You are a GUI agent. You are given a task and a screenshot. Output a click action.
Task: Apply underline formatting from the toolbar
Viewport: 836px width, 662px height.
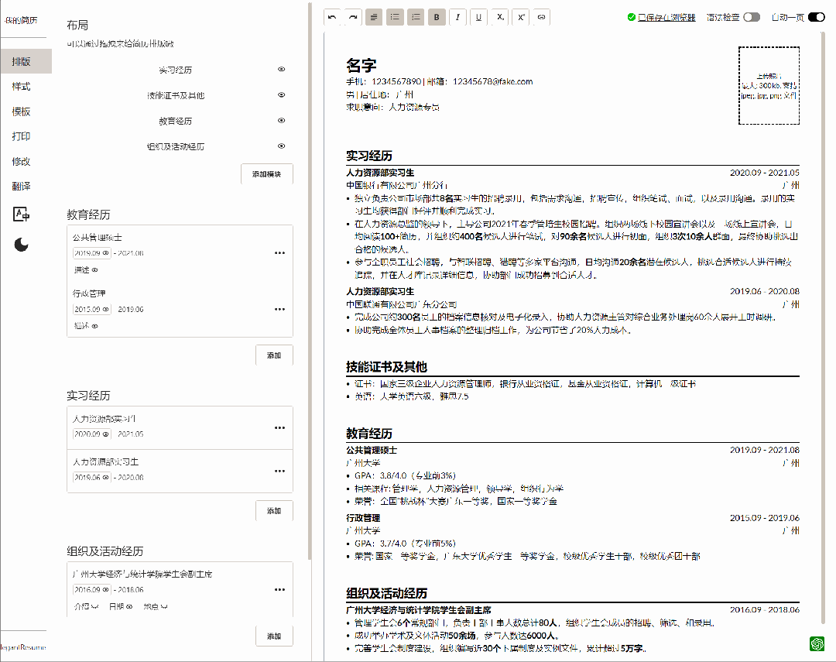pyautogui.click(x=478, y=16)
